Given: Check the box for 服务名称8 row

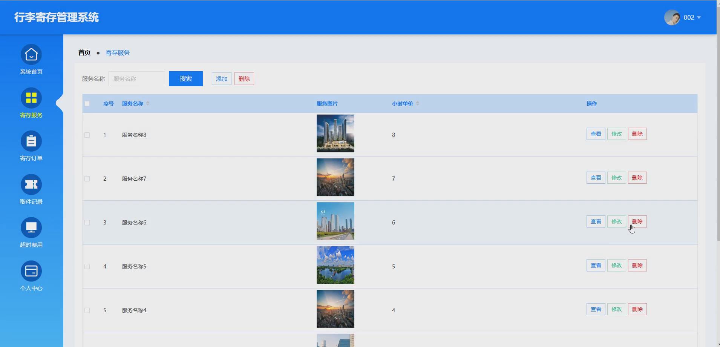Looking at the screenshot, I should [x=87, y=135].
